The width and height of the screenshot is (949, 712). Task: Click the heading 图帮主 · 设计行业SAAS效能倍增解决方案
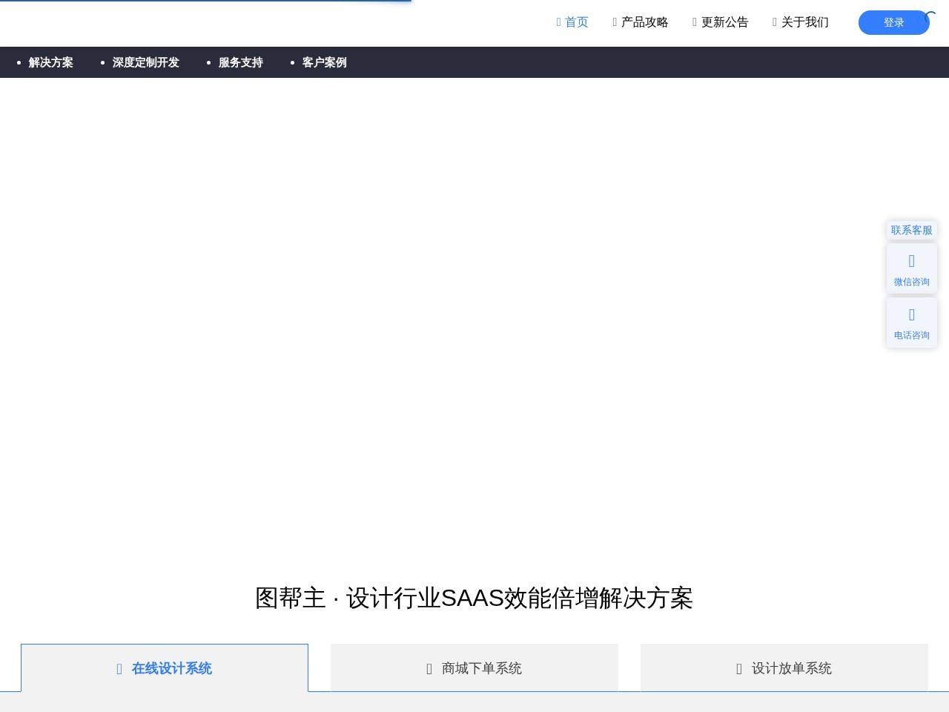(x=474, y=598)
